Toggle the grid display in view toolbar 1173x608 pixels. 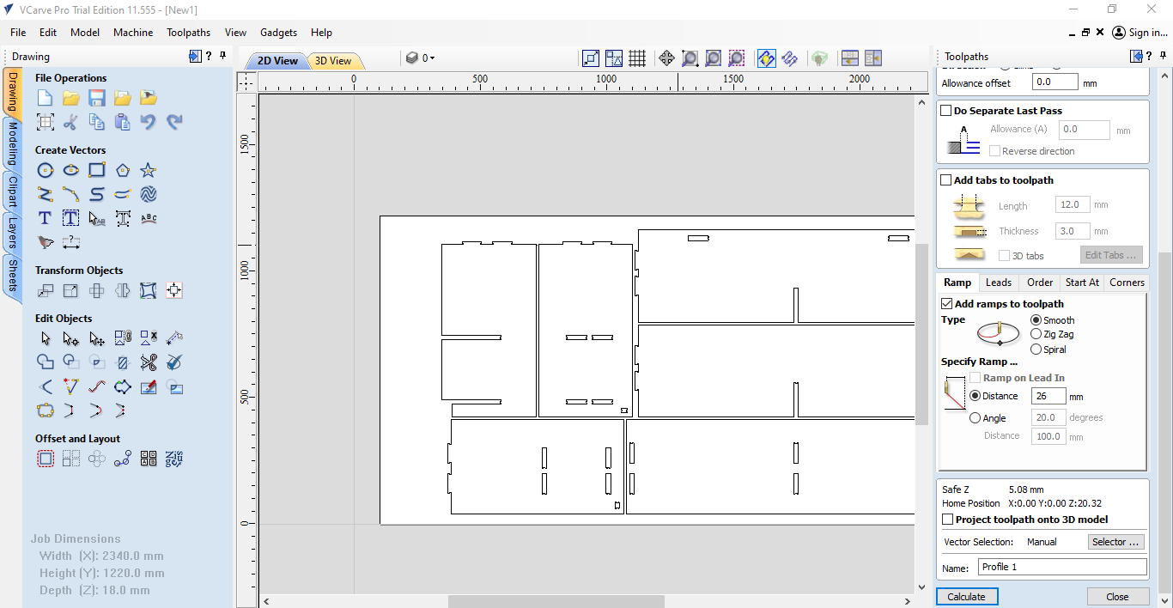(637, 58)
